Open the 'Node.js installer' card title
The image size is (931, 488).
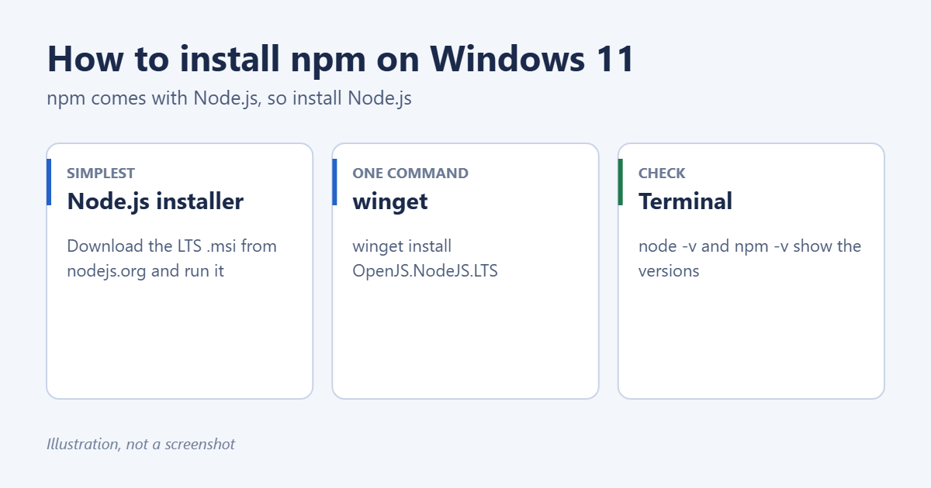[x=155, y=201]
